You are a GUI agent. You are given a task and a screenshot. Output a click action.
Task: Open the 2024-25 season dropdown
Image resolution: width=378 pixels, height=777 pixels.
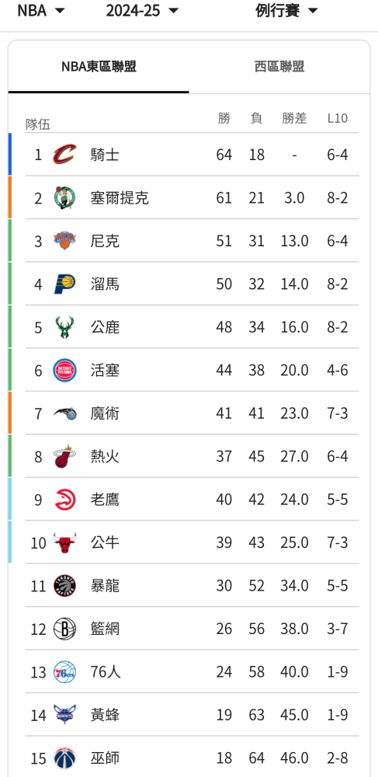pos(142,10)
